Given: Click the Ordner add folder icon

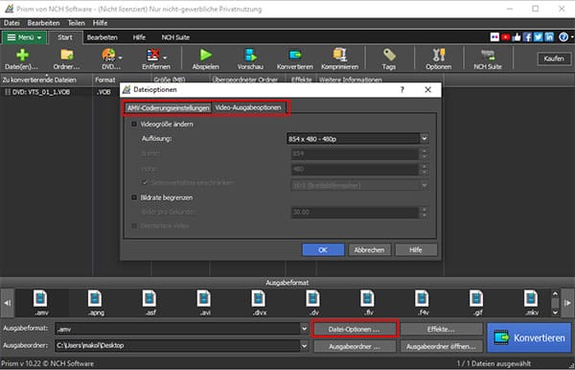Looking at the screenshot, I should [67, 55].
